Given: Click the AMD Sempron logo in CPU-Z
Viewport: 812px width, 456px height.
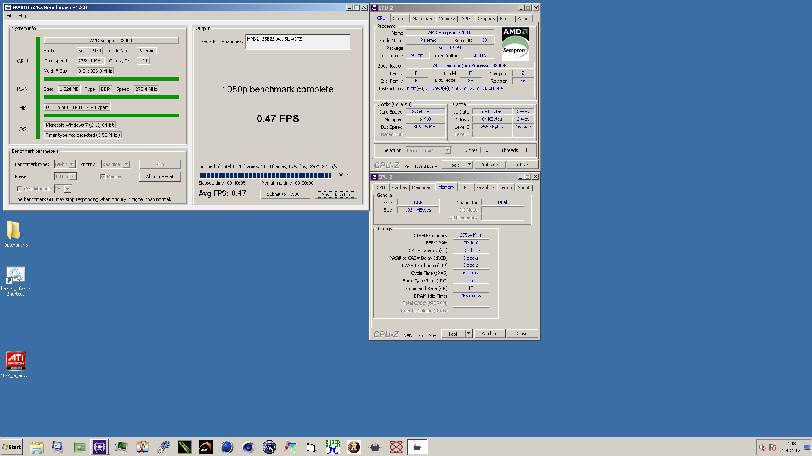Looking at the screenshot, I should (x=515, y=44).
